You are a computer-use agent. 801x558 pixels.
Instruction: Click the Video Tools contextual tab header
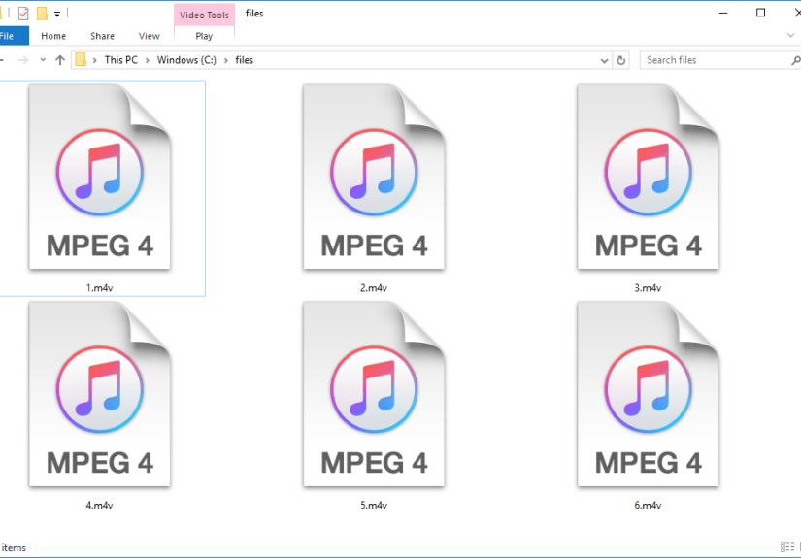204,15
